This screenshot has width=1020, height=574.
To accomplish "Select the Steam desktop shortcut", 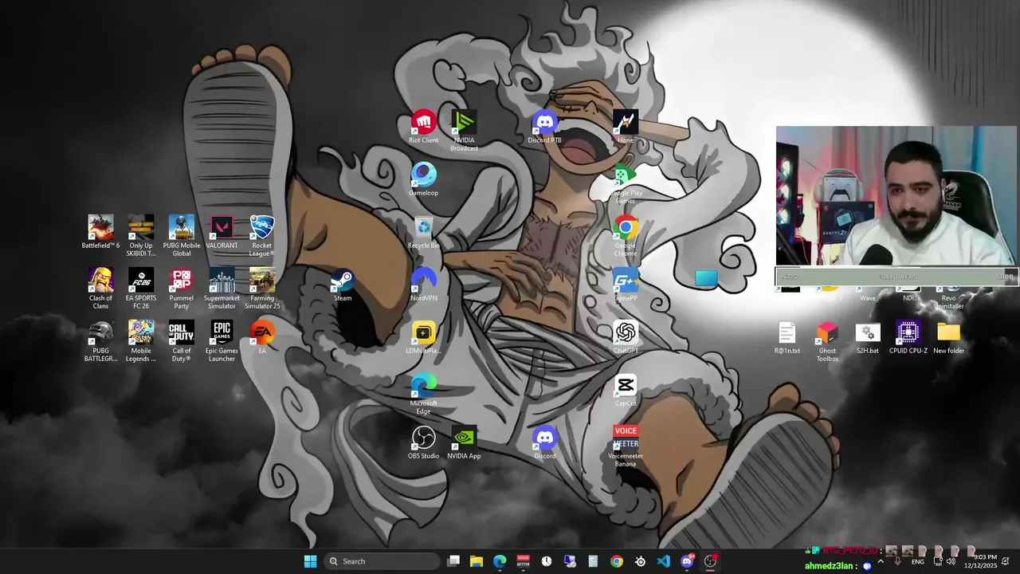I will 343,285.
